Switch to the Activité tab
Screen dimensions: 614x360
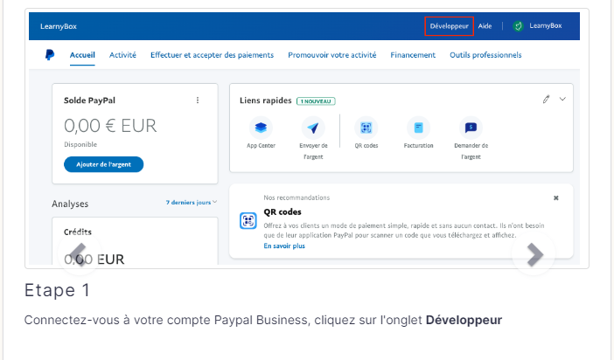pyautogui.click(x=122, y=55)
